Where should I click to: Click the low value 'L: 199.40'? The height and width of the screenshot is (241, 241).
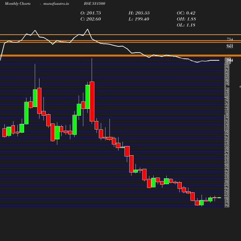click(139, 19)
